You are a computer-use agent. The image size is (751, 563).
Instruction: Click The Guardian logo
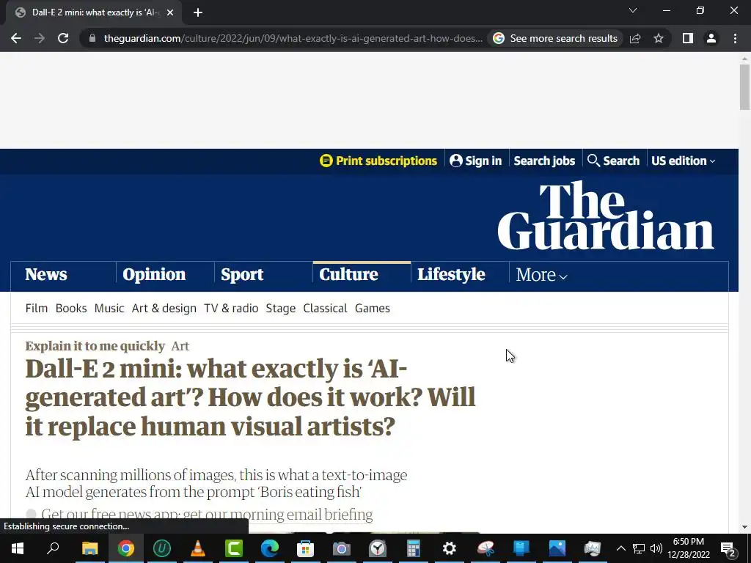point(606,216)
